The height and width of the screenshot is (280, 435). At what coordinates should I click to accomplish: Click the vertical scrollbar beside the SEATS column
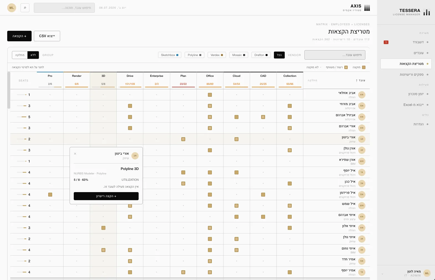point(9,90)
